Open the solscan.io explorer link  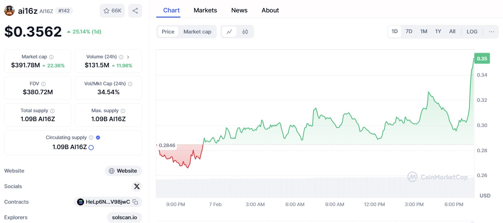(x=124, y=217)
